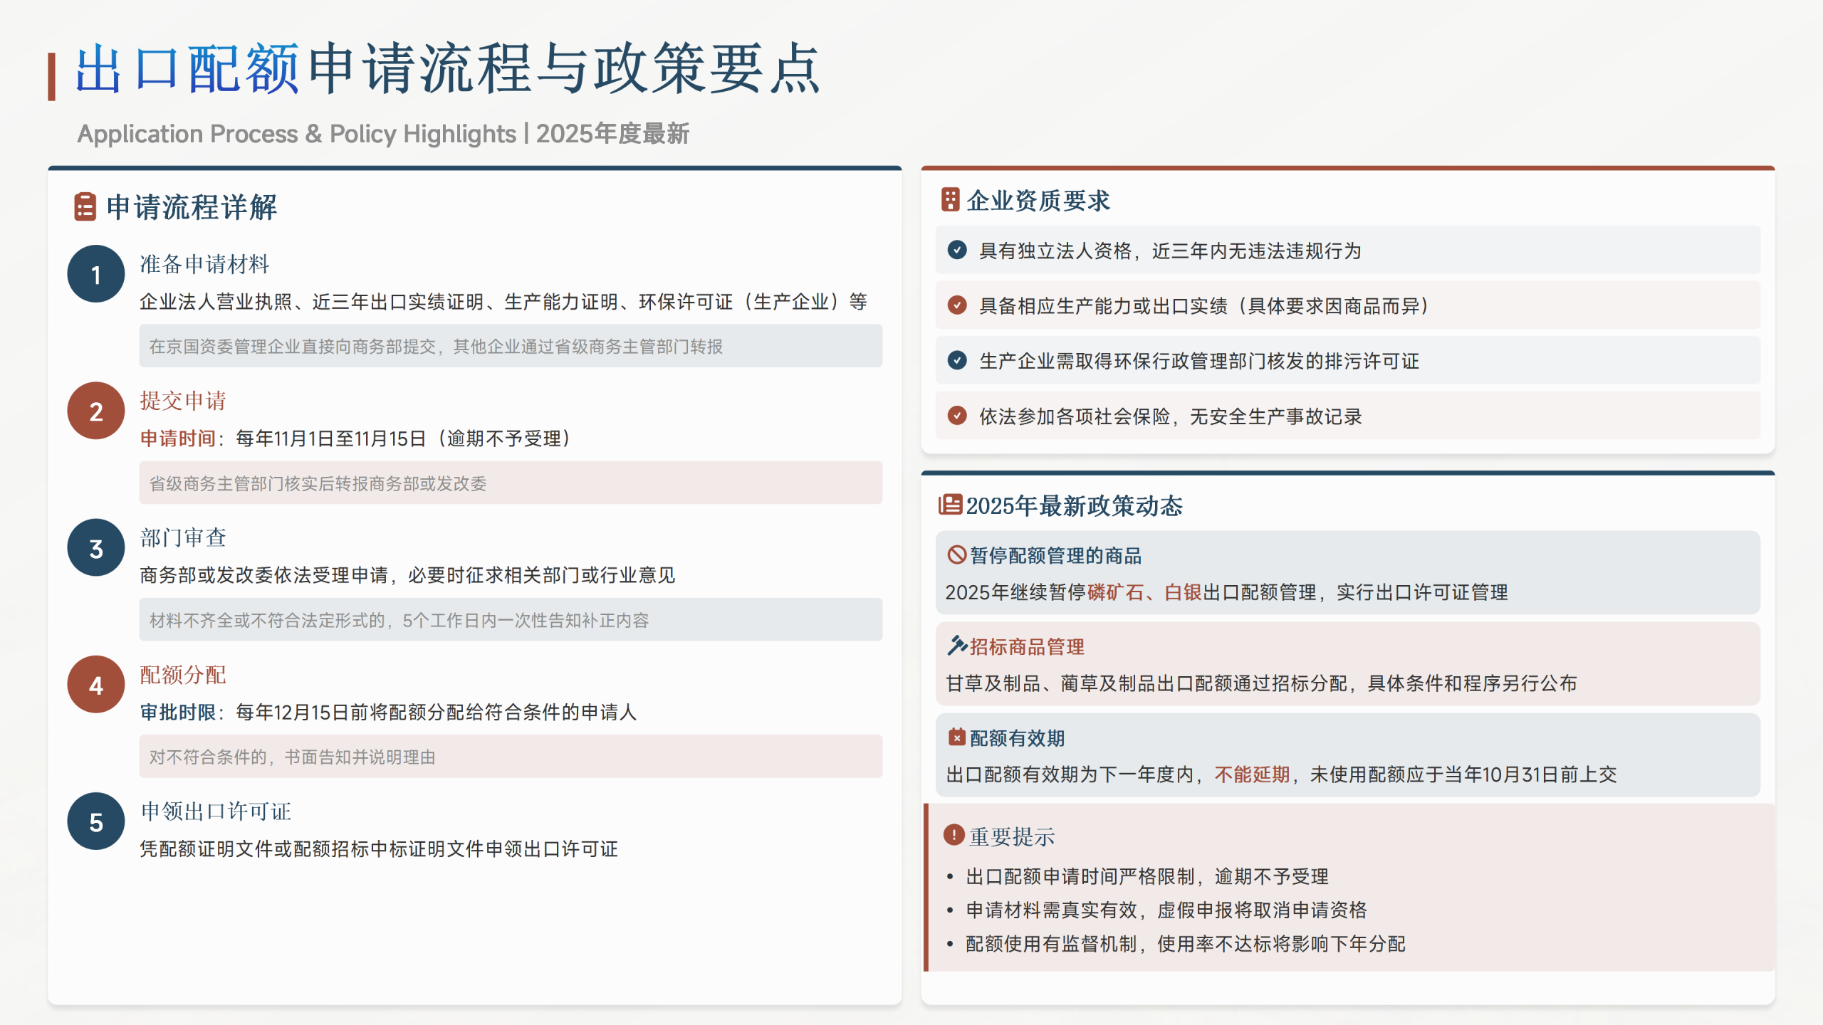Click the check mark beside 具有独立法人资格

tap(957, 250)
